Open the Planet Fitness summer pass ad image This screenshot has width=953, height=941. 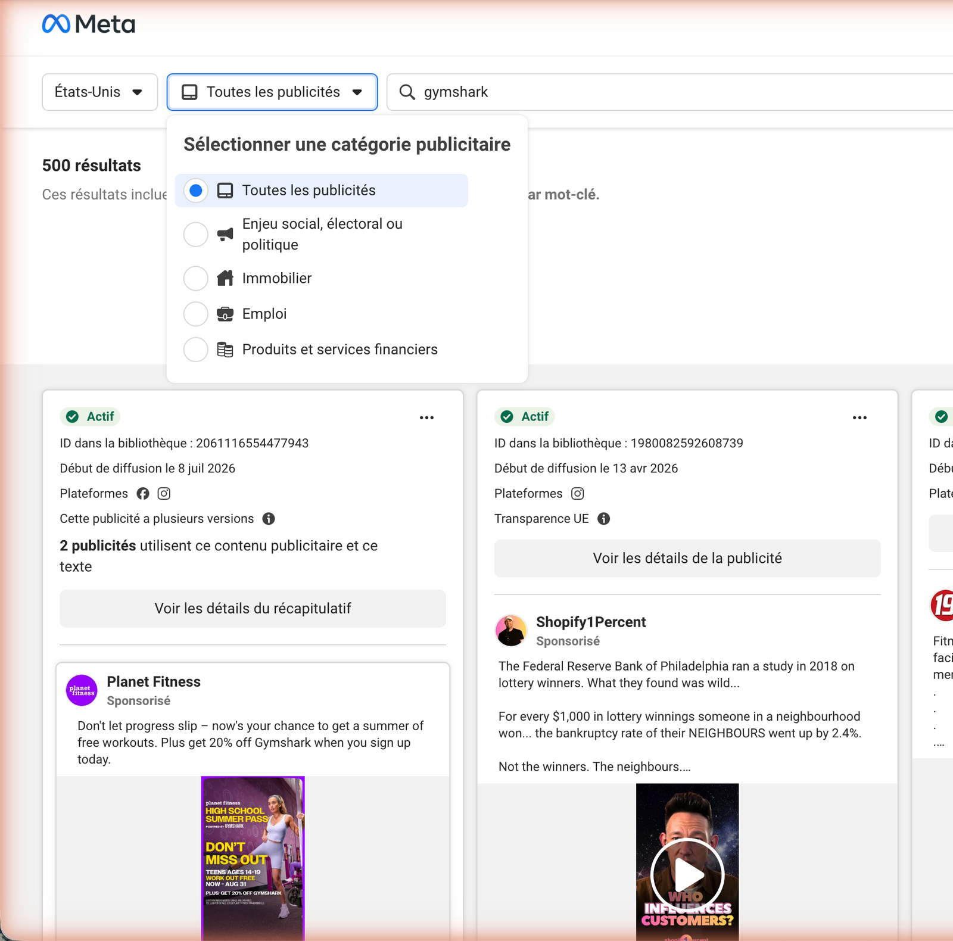tap(253, 858)
